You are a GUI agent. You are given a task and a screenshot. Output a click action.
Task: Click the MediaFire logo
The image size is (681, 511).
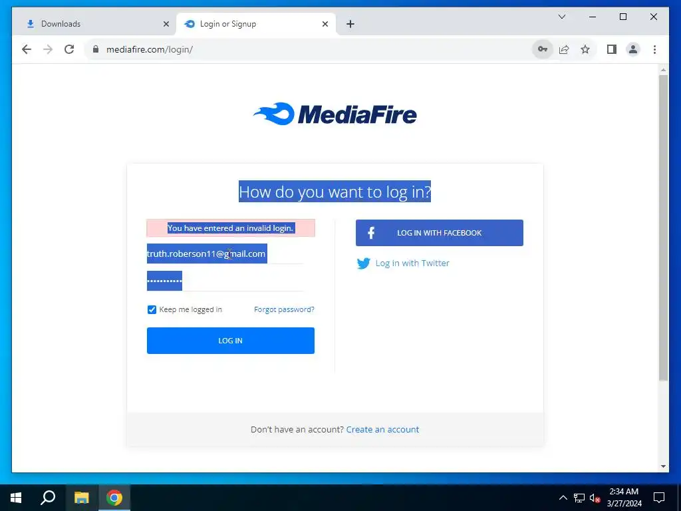coord(335,114)
